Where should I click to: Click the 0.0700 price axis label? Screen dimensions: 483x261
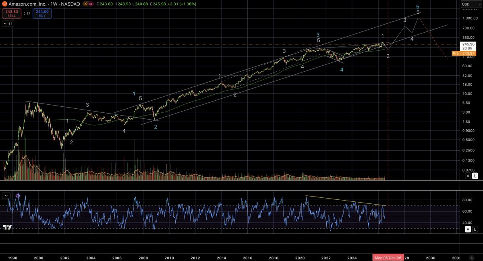tap(469, 170)
